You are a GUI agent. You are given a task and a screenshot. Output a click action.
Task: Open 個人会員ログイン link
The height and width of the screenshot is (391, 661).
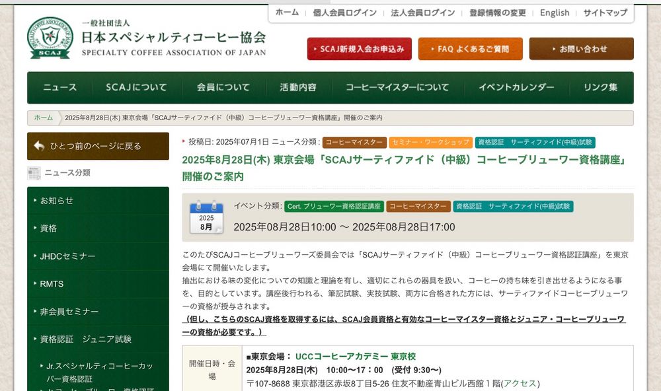(x=345, y=13)
